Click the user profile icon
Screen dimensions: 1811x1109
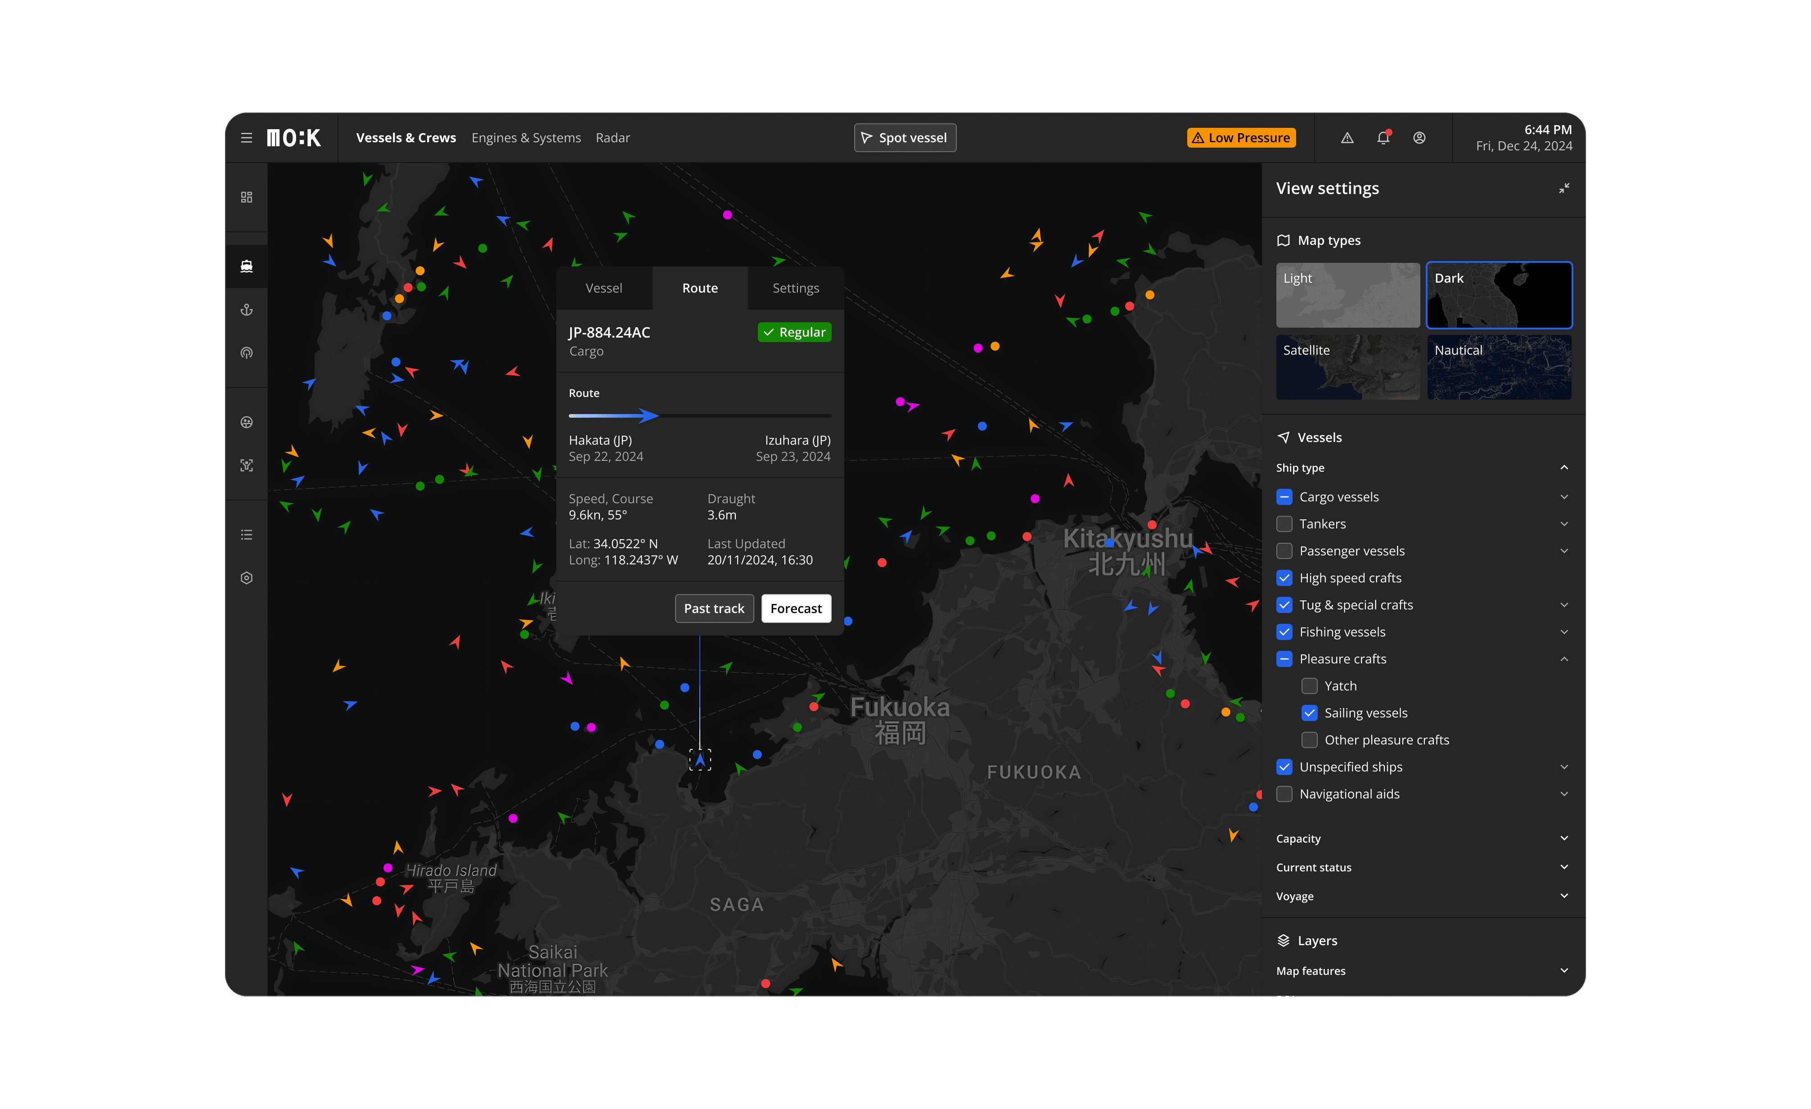(x=1419, y=137)
